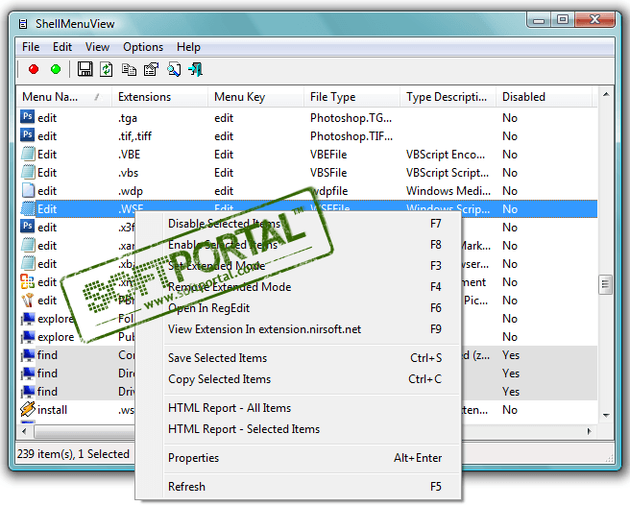The image size is (630, 506).
Task: Click the Photoshop icon on the .tif,.tiff row
Action: 27,135
